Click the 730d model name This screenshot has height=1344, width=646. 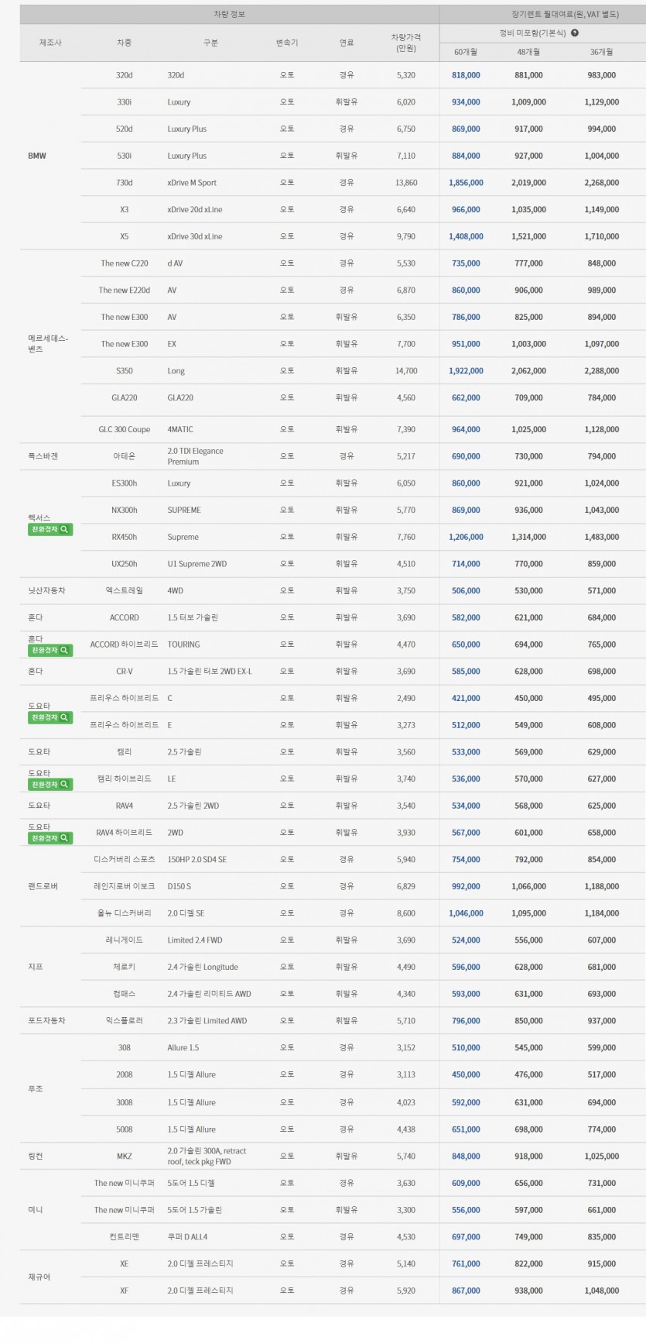[x=124, y=183]
